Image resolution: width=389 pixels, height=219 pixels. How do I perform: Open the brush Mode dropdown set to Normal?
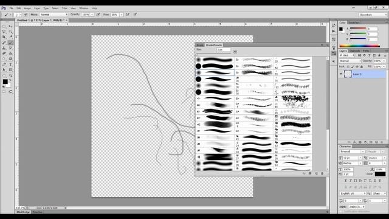pyautogui.click(x=53, y=15)
